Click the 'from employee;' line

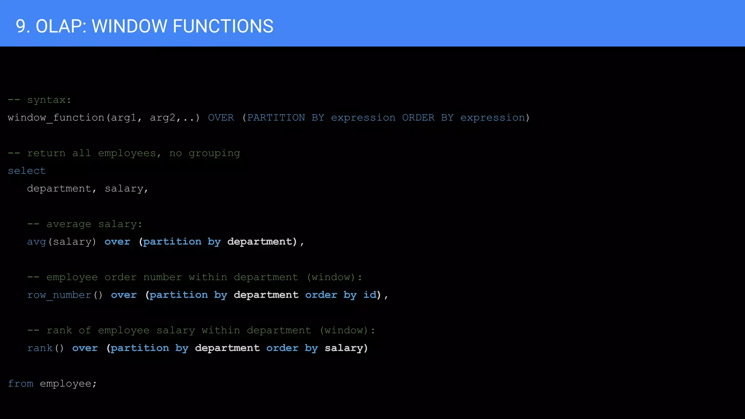pyautogui.click(x=52, y=384)
